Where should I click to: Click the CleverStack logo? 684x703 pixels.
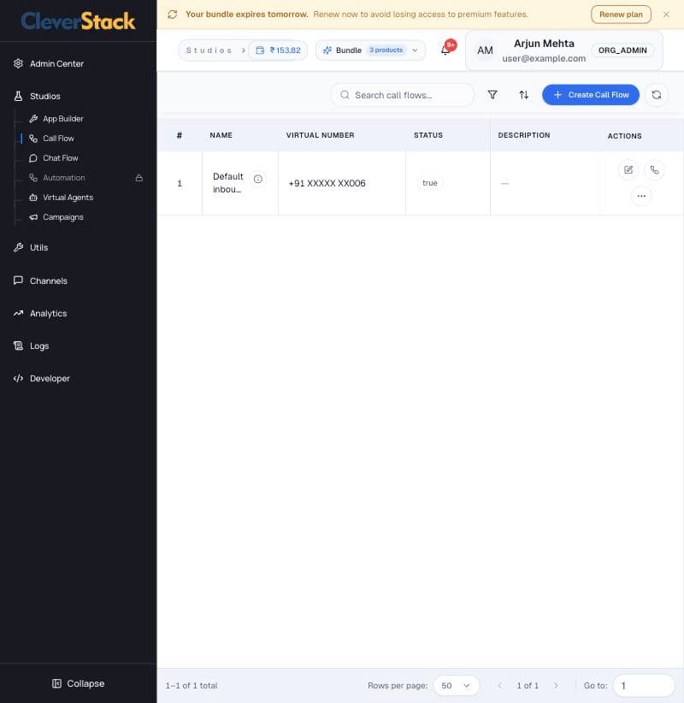click(78, 21)
